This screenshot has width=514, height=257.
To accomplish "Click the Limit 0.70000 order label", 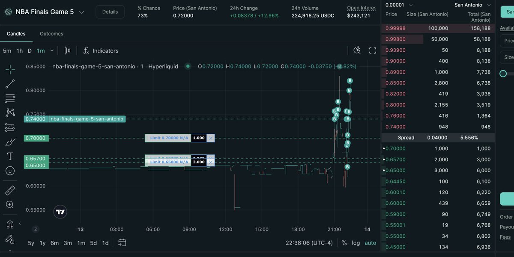I will click(169, 138).
